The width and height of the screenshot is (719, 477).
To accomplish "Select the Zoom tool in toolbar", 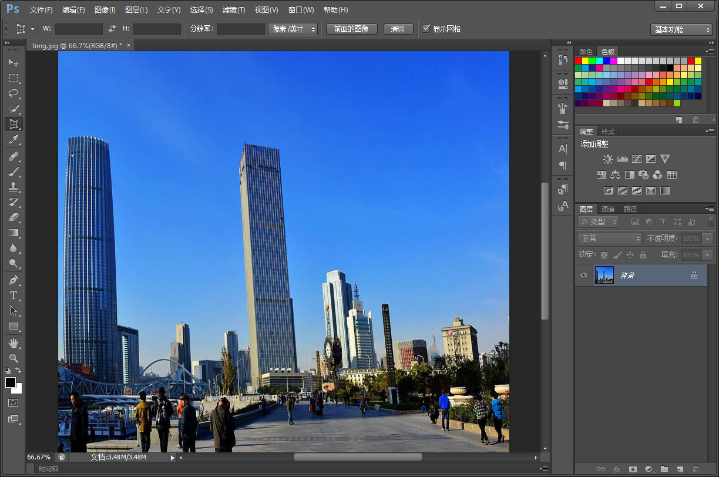I will pyautogui.click(x=13, y=358).
